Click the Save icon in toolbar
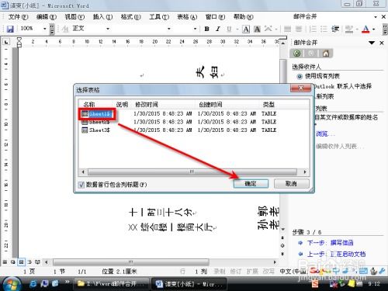The height and width of the screenshot is (291, 388). (x=10, y=29)
